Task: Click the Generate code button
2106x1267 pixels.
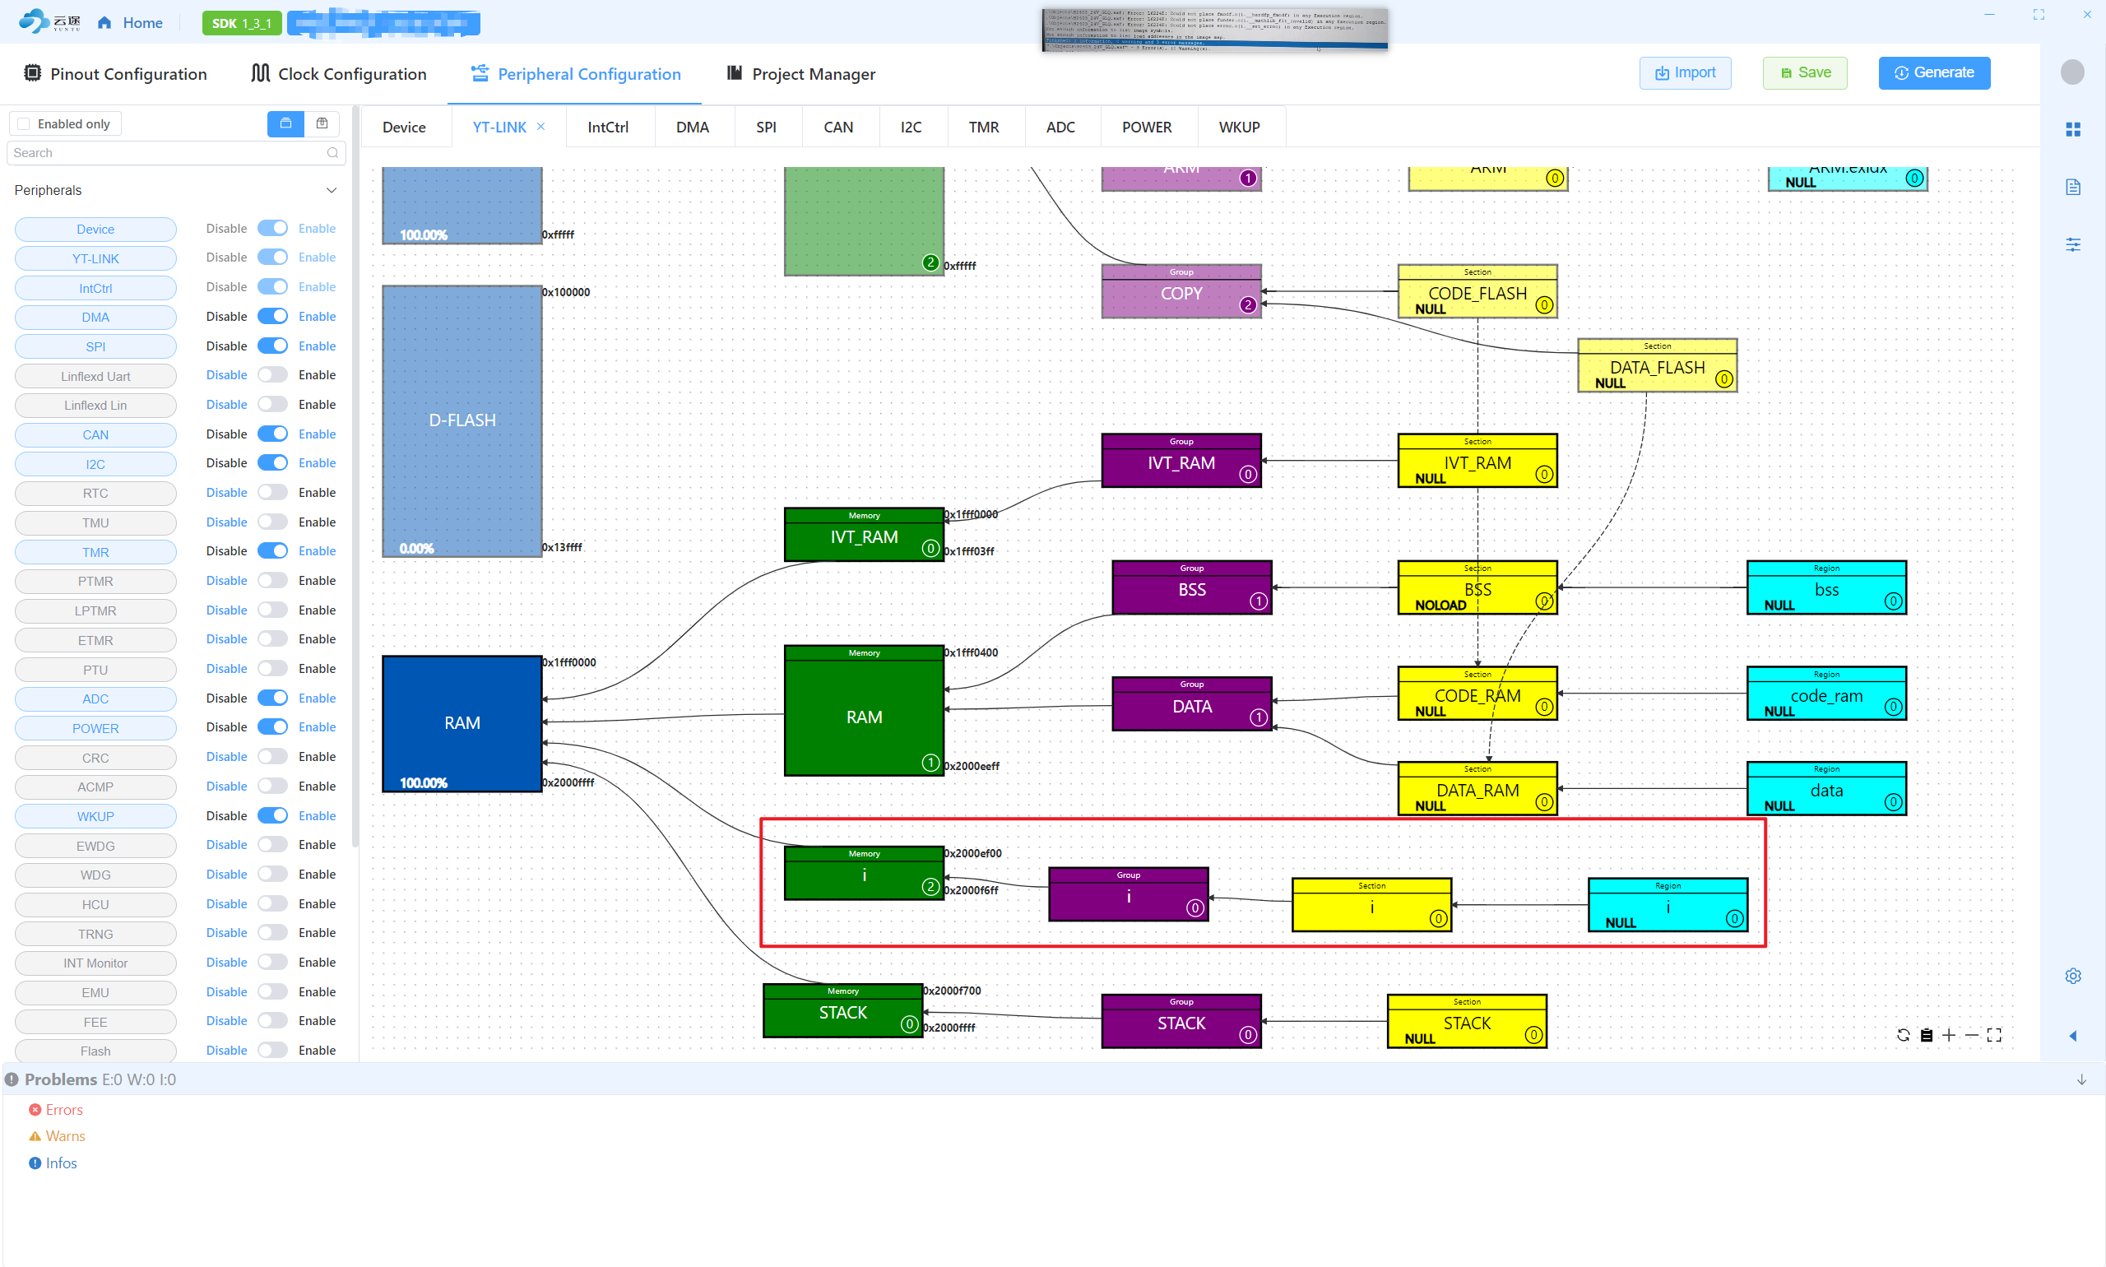Action: pyautogui.click(x=1933, y=72)
